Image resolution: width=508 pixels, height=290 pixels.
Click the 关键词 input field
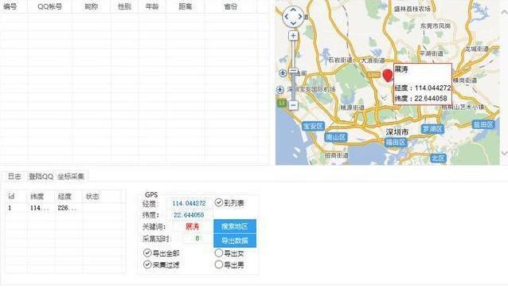pos(192,226)
